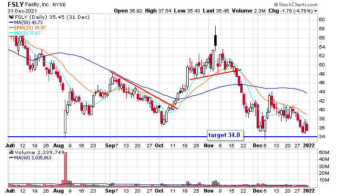The image size is (337, 195).
Task: Click the tall August volume spike bar
Action: click(x=65, y=169)
